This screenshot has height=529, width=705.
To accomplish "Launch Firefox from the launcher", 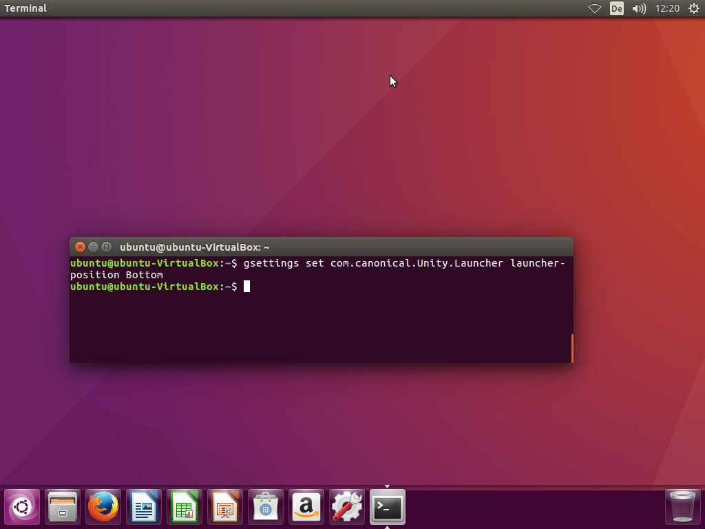I will (x=103, y=507).
